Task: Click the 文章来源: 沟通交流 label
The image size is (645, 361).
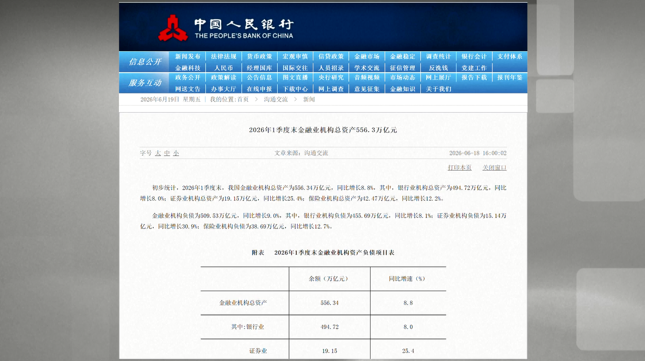Action: click(302, 153)
